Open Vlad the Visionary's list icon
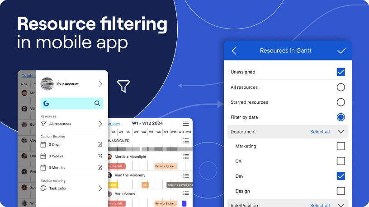The image size is (369, 207). pos(186,175)
